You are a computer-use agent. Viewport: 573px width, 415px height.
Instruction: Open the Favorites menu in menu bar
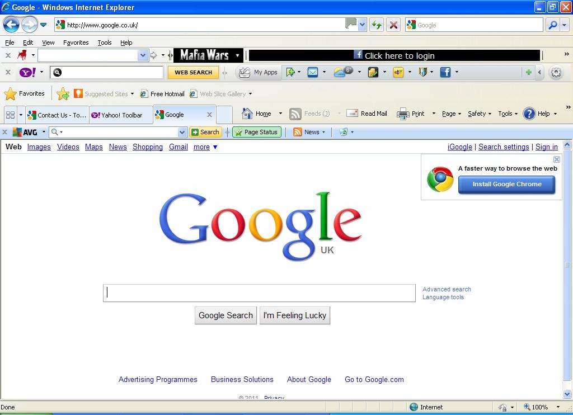[x=76, y=43]
